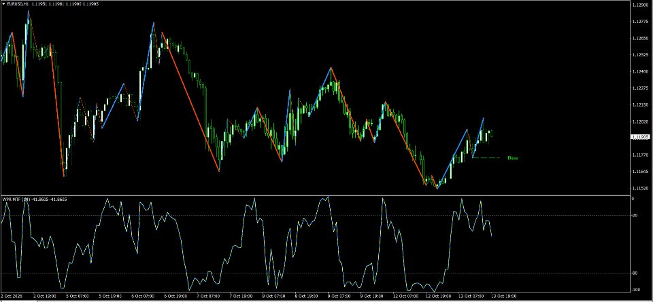Click the 1.12150 price axis label

click(x=641, y=105)
